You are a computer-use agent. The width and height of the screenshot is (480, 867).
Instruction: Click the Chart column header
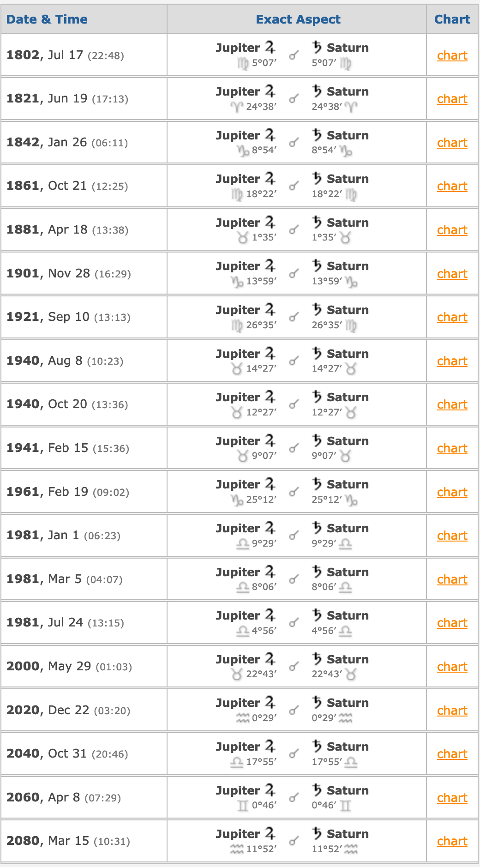[x=452, y=19]
